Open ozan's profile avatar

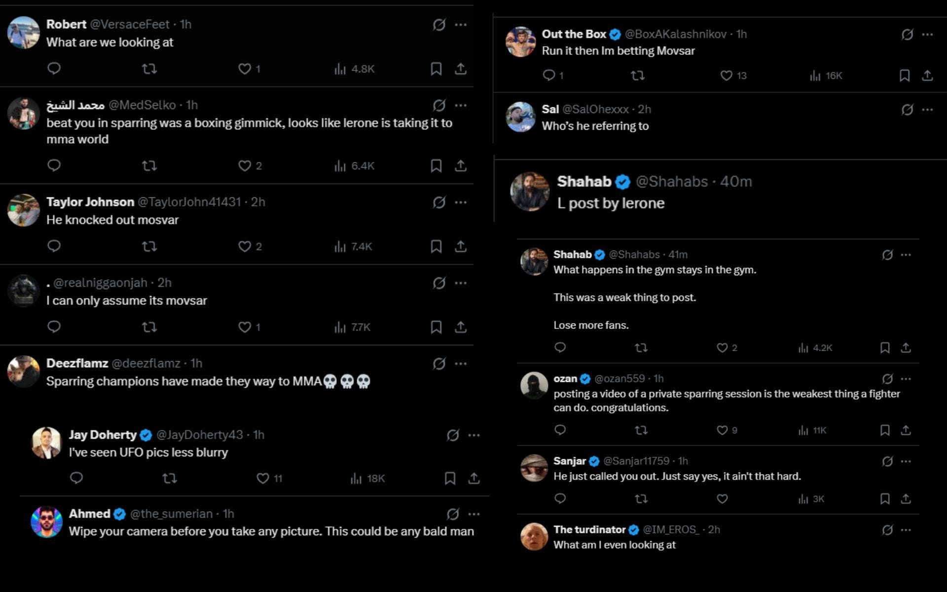(x=534, y=385)
